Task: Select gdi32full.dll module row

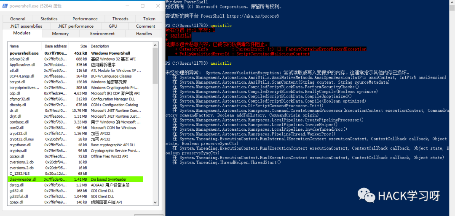Action: click(75, 197)
